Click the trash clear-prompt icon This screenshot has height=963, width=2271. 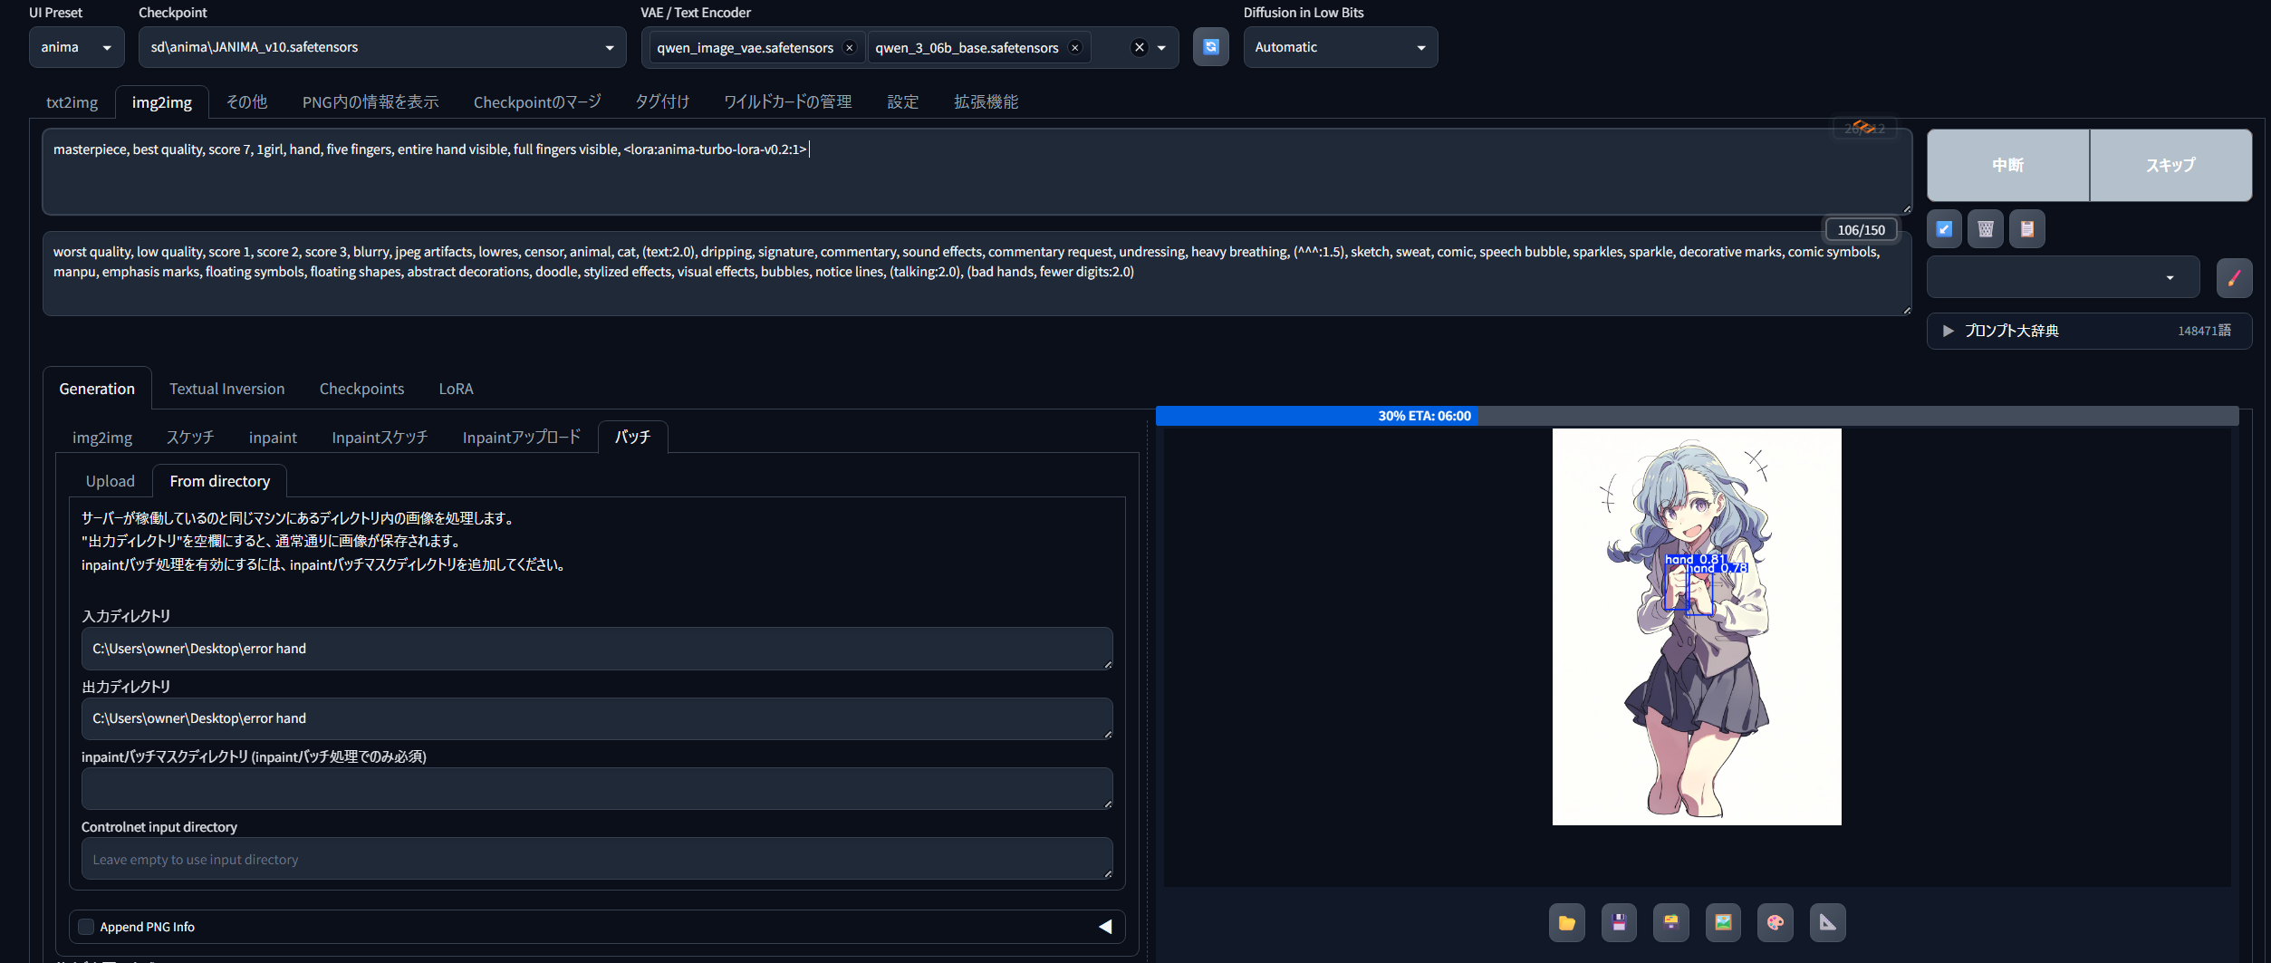pyautogui.click(x=1986, y=229)
